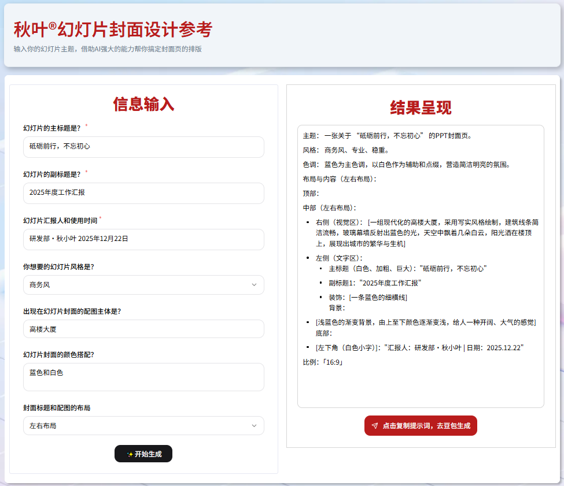
Task: Click the 信息输入 panel heading
Action: [143, 104]
